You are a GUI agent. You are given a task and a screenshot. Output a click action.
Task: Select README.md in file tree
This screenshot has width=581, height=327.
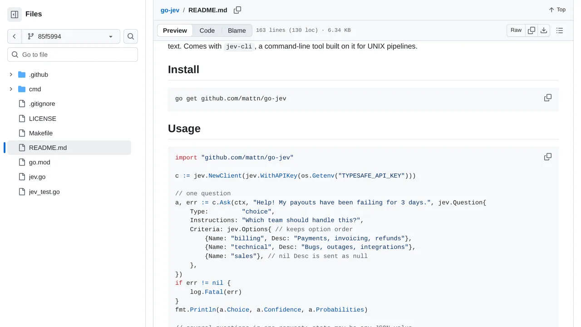(x=69, y=148)
